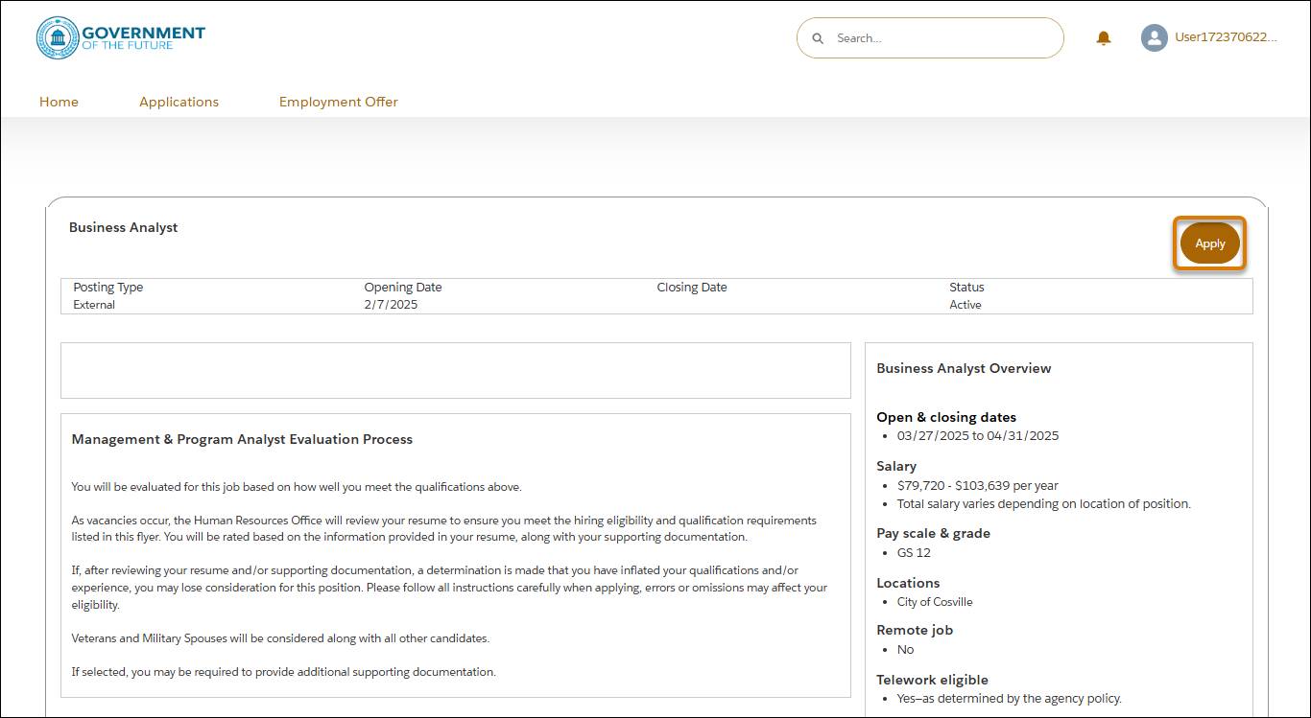Click the Status column label
This screenshot has width=1311, height=718.
coord(966,287)
